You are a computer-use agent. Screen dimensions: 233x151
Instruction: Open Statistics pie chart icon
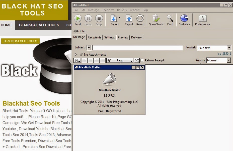[184, 18]
